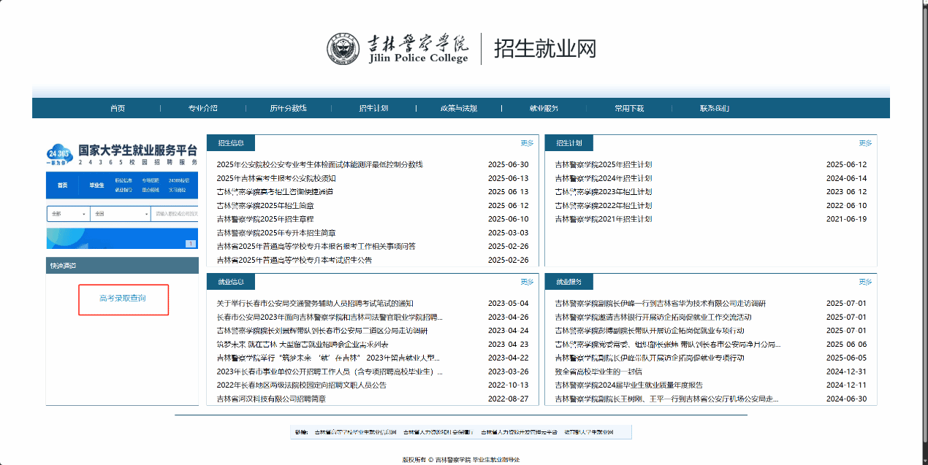Expand the 全国 region dropdown

(x=121, y=214)
